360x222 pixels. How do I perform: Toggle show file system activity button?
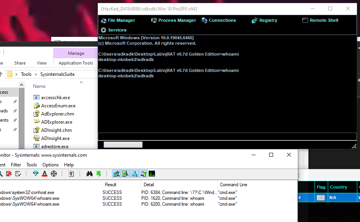point(125,174)
